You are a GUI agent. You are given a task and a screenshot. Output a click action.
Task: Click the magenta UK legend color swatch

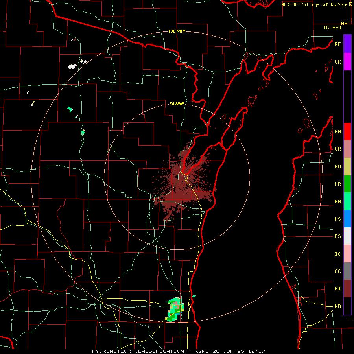click(347, 62)
